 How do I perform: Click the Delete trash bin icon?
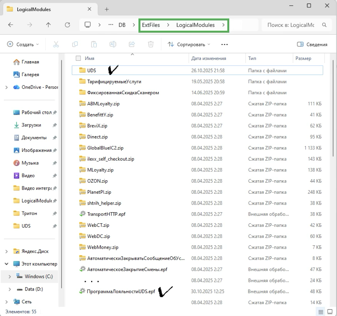click(x=151, y=45)
